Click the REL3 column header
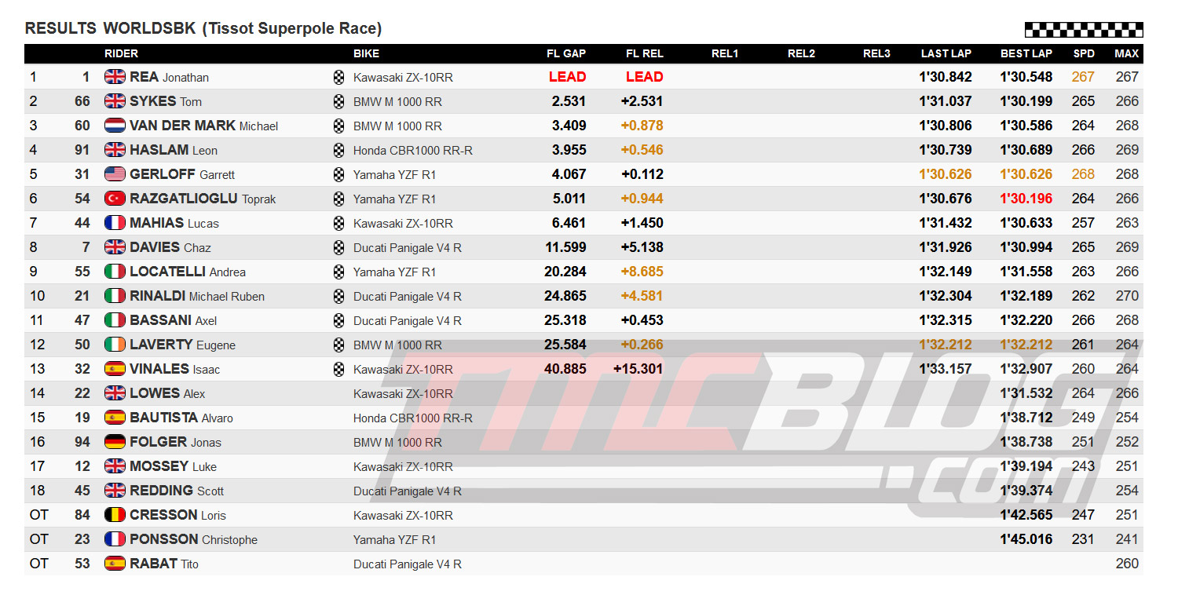The height and width of the screenshot is (595, 1178). [x=876, y=53]
